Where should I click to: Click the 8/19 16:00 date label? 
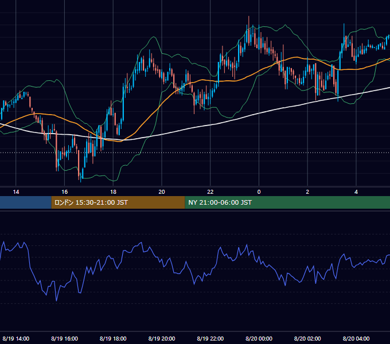pos(65,338)
